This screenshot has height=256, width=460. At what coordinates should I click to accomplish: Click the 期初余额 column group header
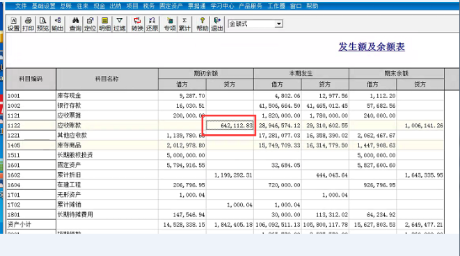(x=206, y=73)
